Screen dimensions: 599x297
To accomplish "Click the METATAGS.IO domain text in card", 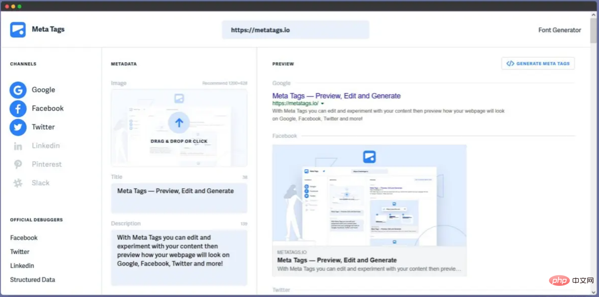I will coord(292,252).
